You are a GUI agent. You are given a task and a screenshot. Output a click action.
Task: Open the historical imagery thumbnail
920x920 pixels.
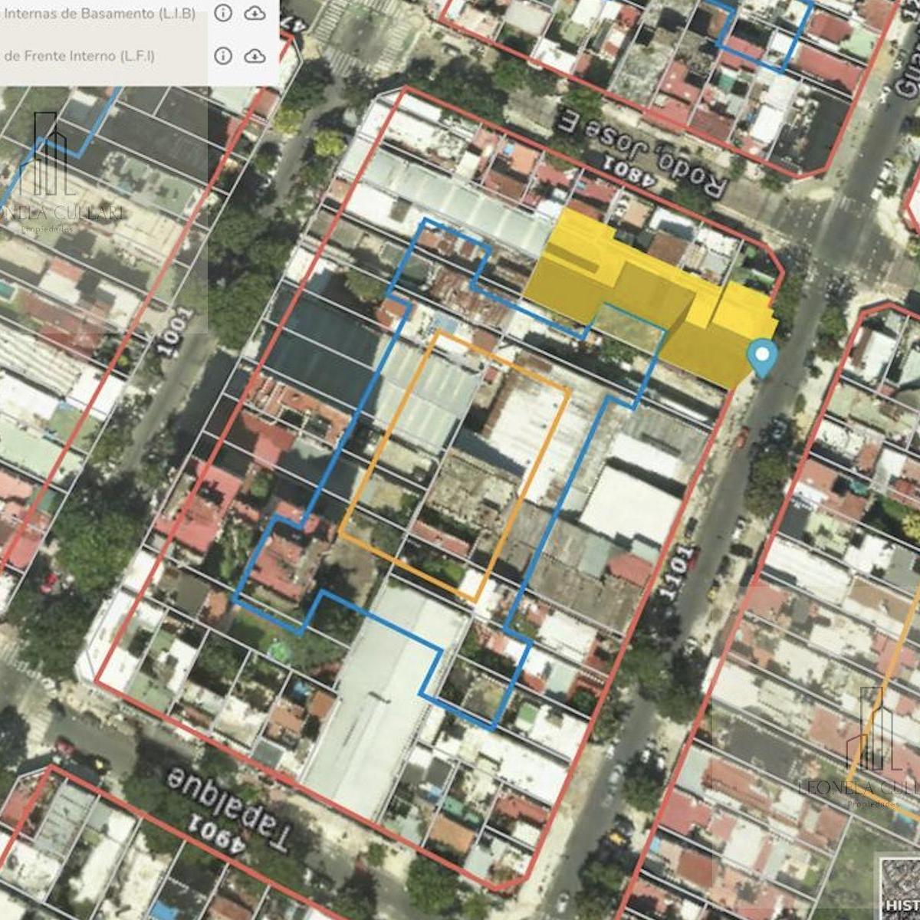coord(899,889)
